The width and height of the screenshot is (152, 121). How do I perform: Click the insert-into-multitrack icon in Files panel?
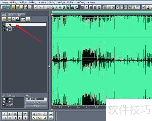[x=14, y=19]
